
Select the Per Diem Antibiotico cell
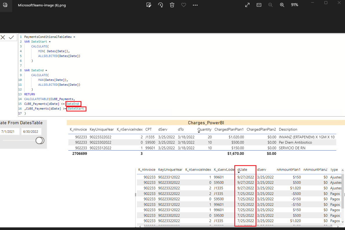click(295, 142)
